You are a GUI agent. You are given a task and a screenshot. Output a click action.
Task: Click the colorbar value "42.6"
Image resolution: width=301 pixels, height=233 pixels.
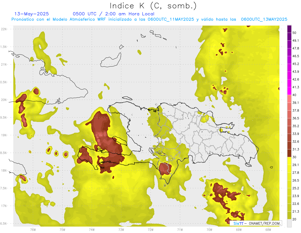tap(296, 79)
